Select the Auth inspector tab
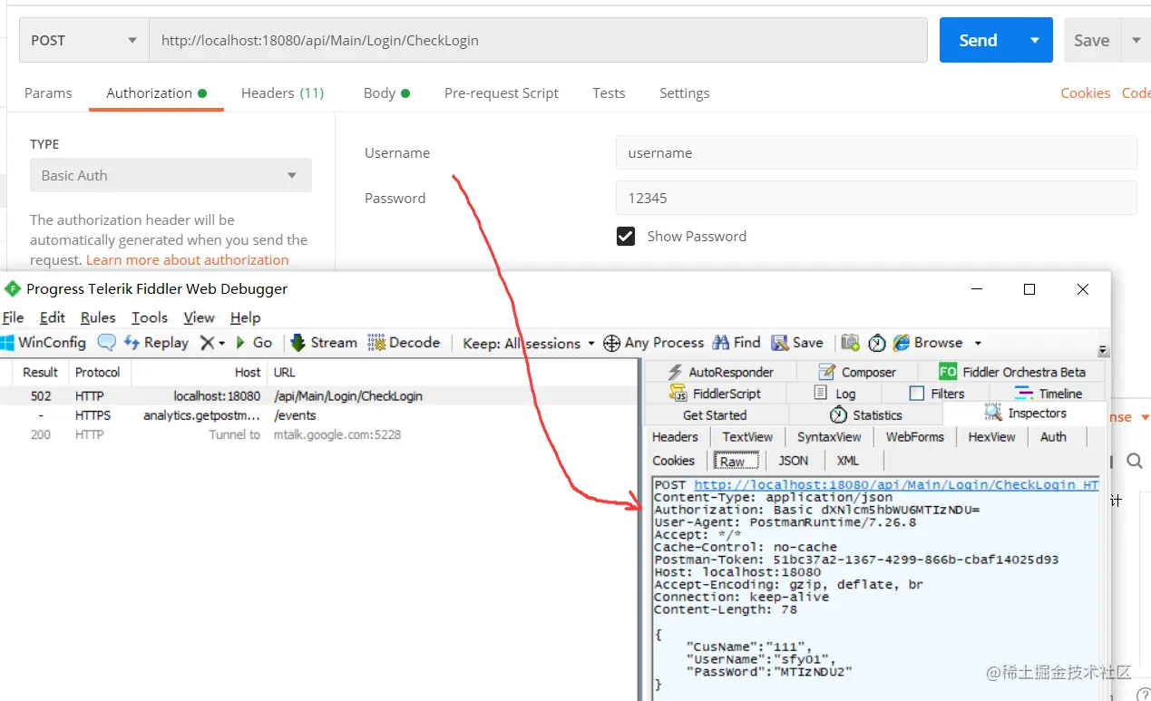Viewport: 1151px width, 701px height. pyautogui.click(x=1053, y=437)
